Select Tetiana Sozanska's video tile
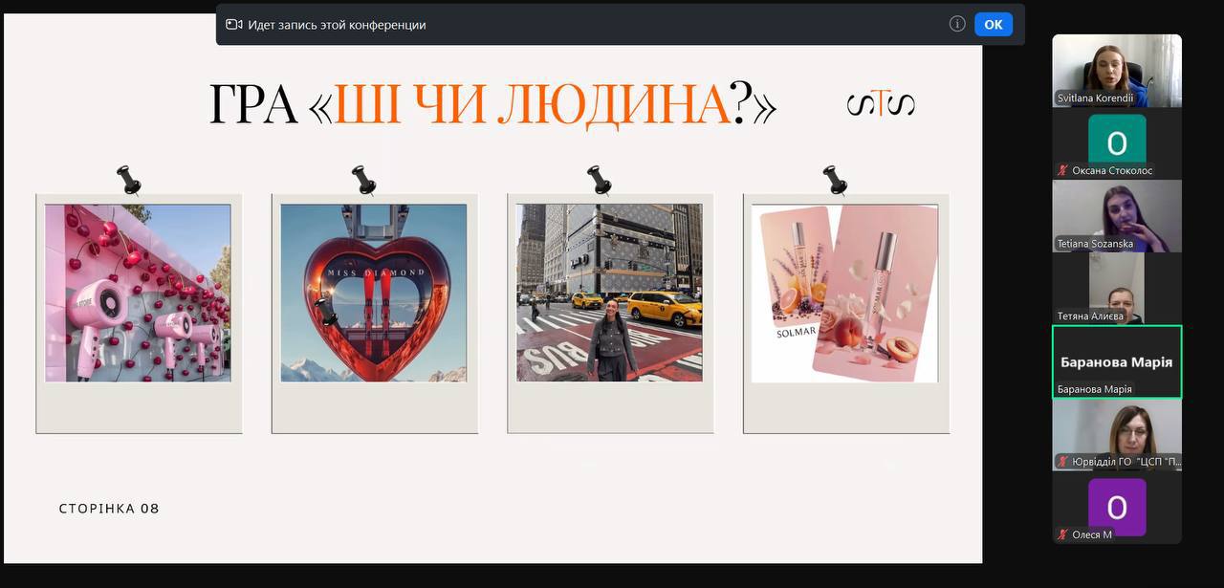Image resolution: width=1224 pixels, height=588 pixels. pos(1117,216)
